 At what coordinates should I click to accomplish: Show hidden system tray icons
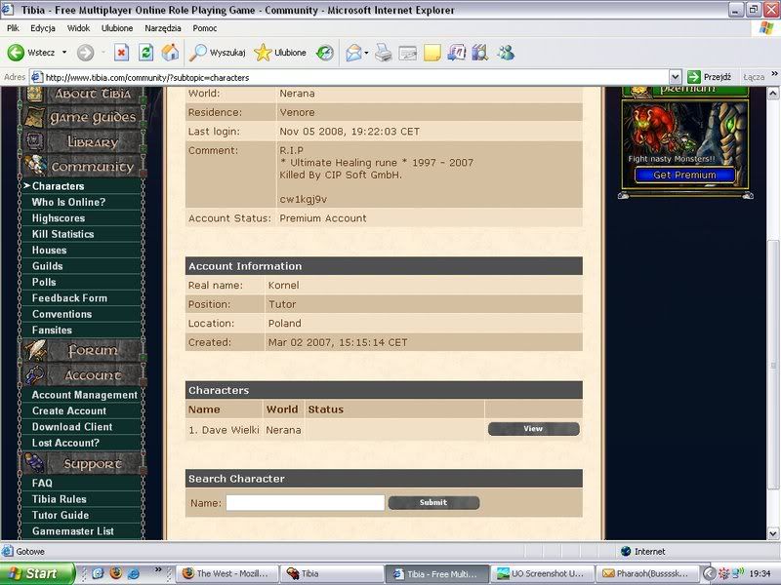pos(709,573)
